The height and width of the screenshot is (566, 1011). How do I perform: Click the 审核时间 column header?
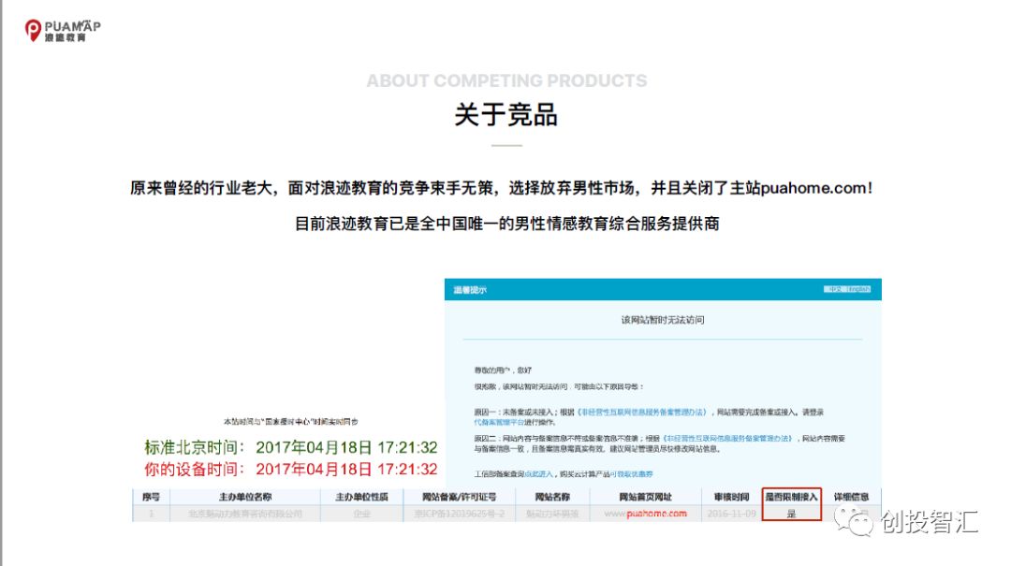tap(730, 497)
